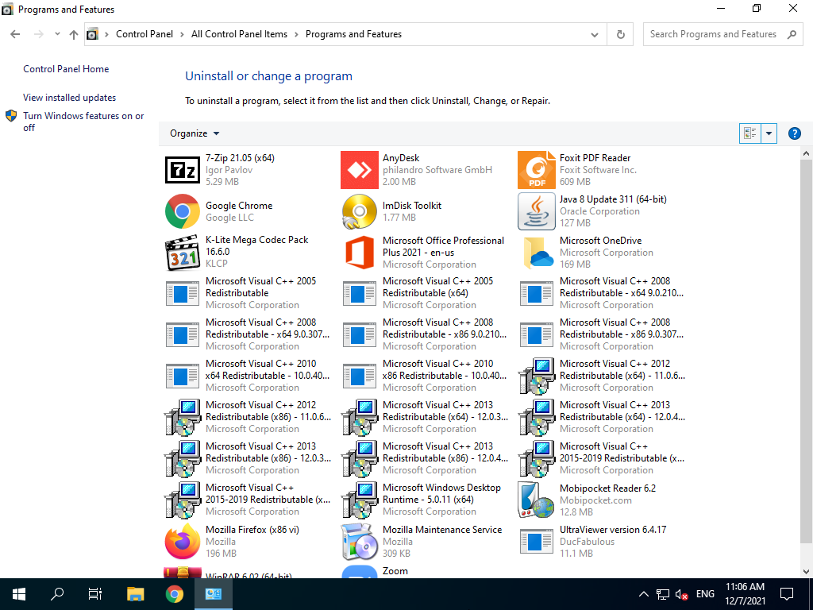
Task: Select the Microsoft OneDrive icon
Action: [538, 253]
